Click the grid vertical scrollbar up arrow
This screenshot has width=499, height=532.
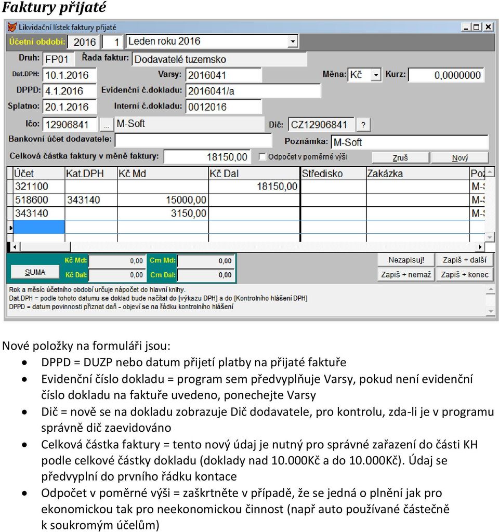(489, 172)
